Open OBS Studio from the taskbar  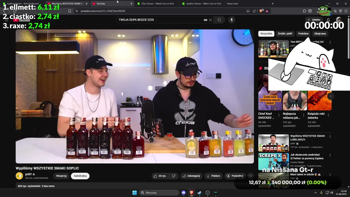tap(208, 193)
